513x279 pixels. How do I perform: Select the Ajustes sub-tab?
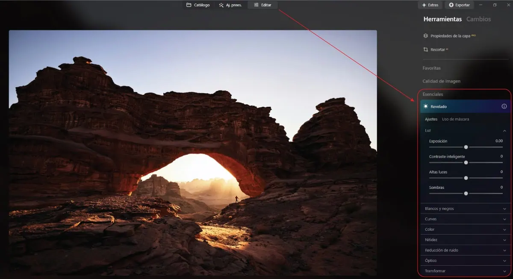tap(431, 119)
